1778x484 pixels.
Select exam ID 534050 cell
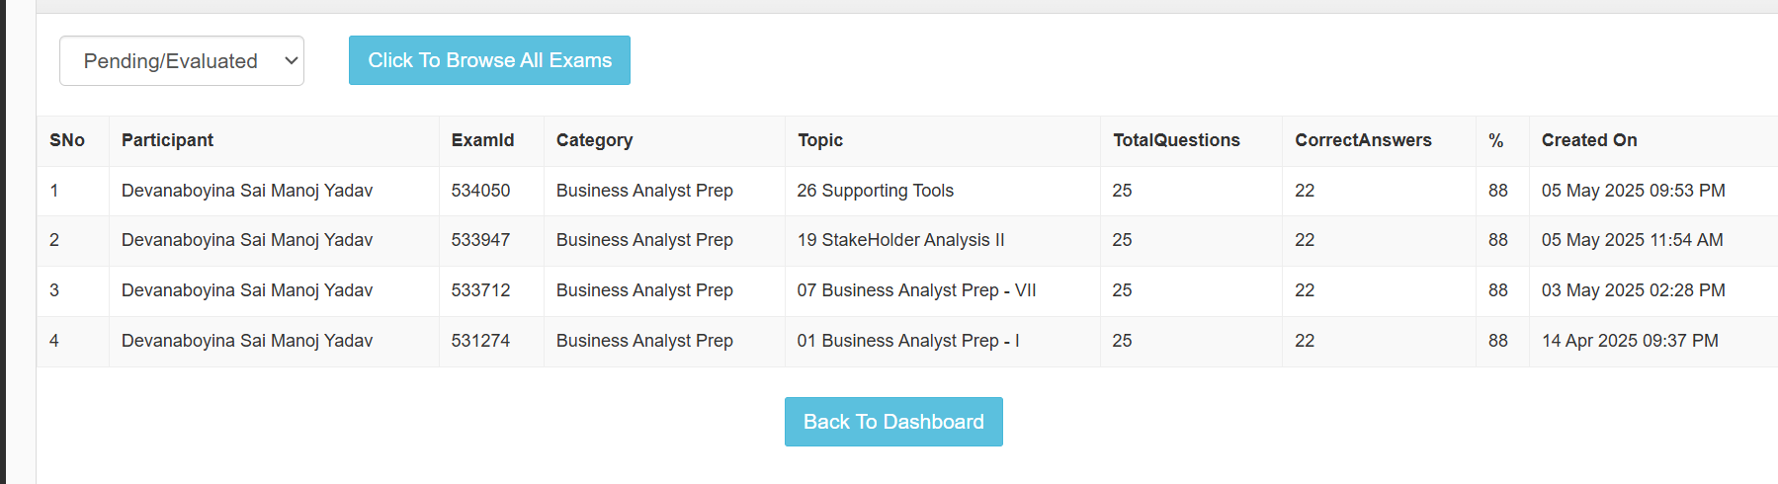pos(481,191)
